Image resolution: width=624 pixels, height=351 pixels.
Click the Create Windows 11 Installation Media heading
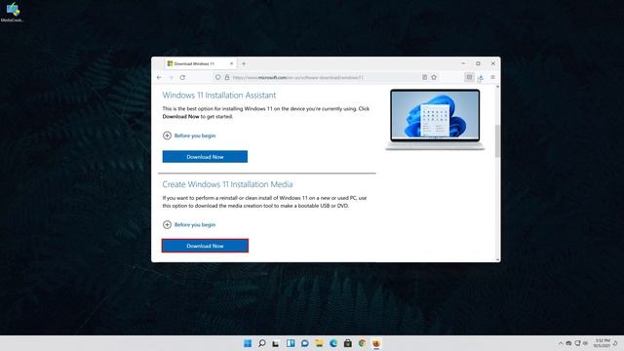(227, 184)
